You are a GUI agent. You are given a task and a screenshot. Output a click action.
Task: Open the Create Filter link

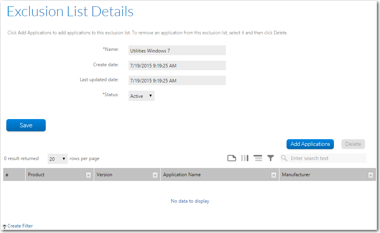pos(20,226)
